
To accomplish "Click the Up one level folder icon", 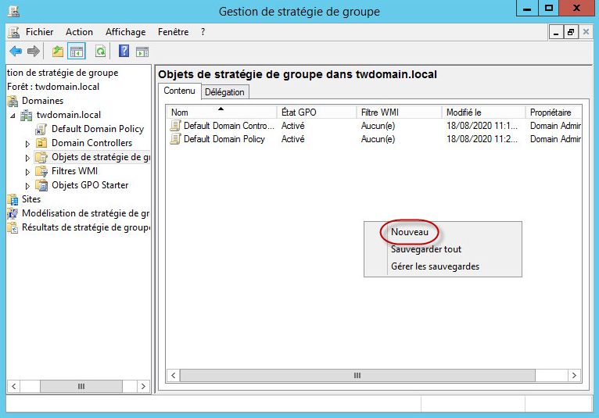I will tap(58, 52).
